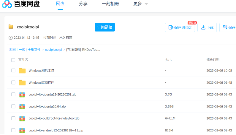The image size is (236, 135).
Task: Open the Windows刷机工具 folder name
Action: click(x=41, y=71)
